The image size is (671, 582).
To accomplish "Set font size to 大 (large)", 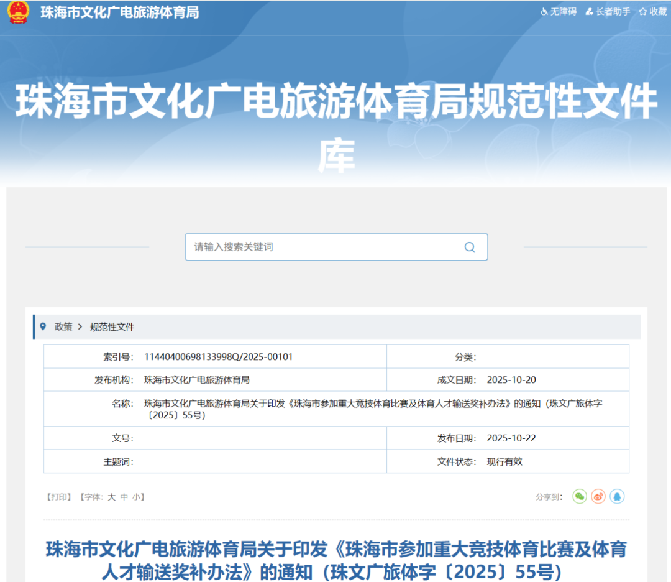I will tap(112, 497).
